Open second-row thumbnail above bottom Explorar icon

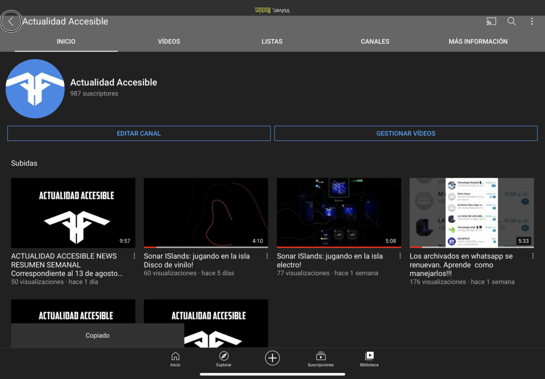[206, 323]
